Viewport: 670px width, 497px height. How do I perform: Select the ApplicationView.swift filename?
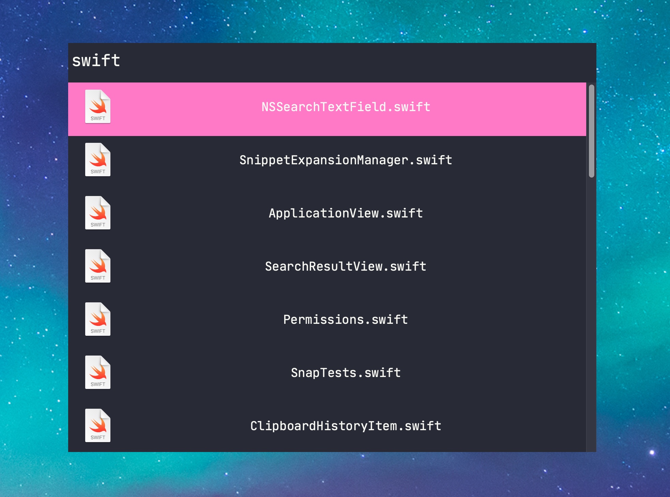346,213
